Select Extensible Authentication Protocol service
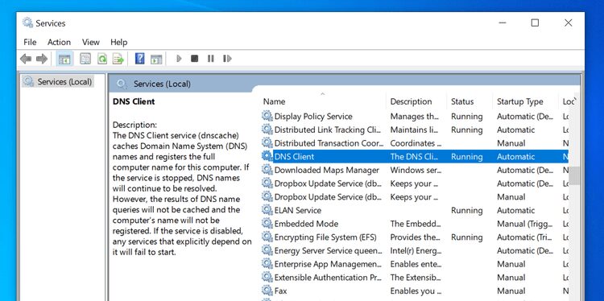This screenshot has height=301, width=604. click(x=328, y=278)
